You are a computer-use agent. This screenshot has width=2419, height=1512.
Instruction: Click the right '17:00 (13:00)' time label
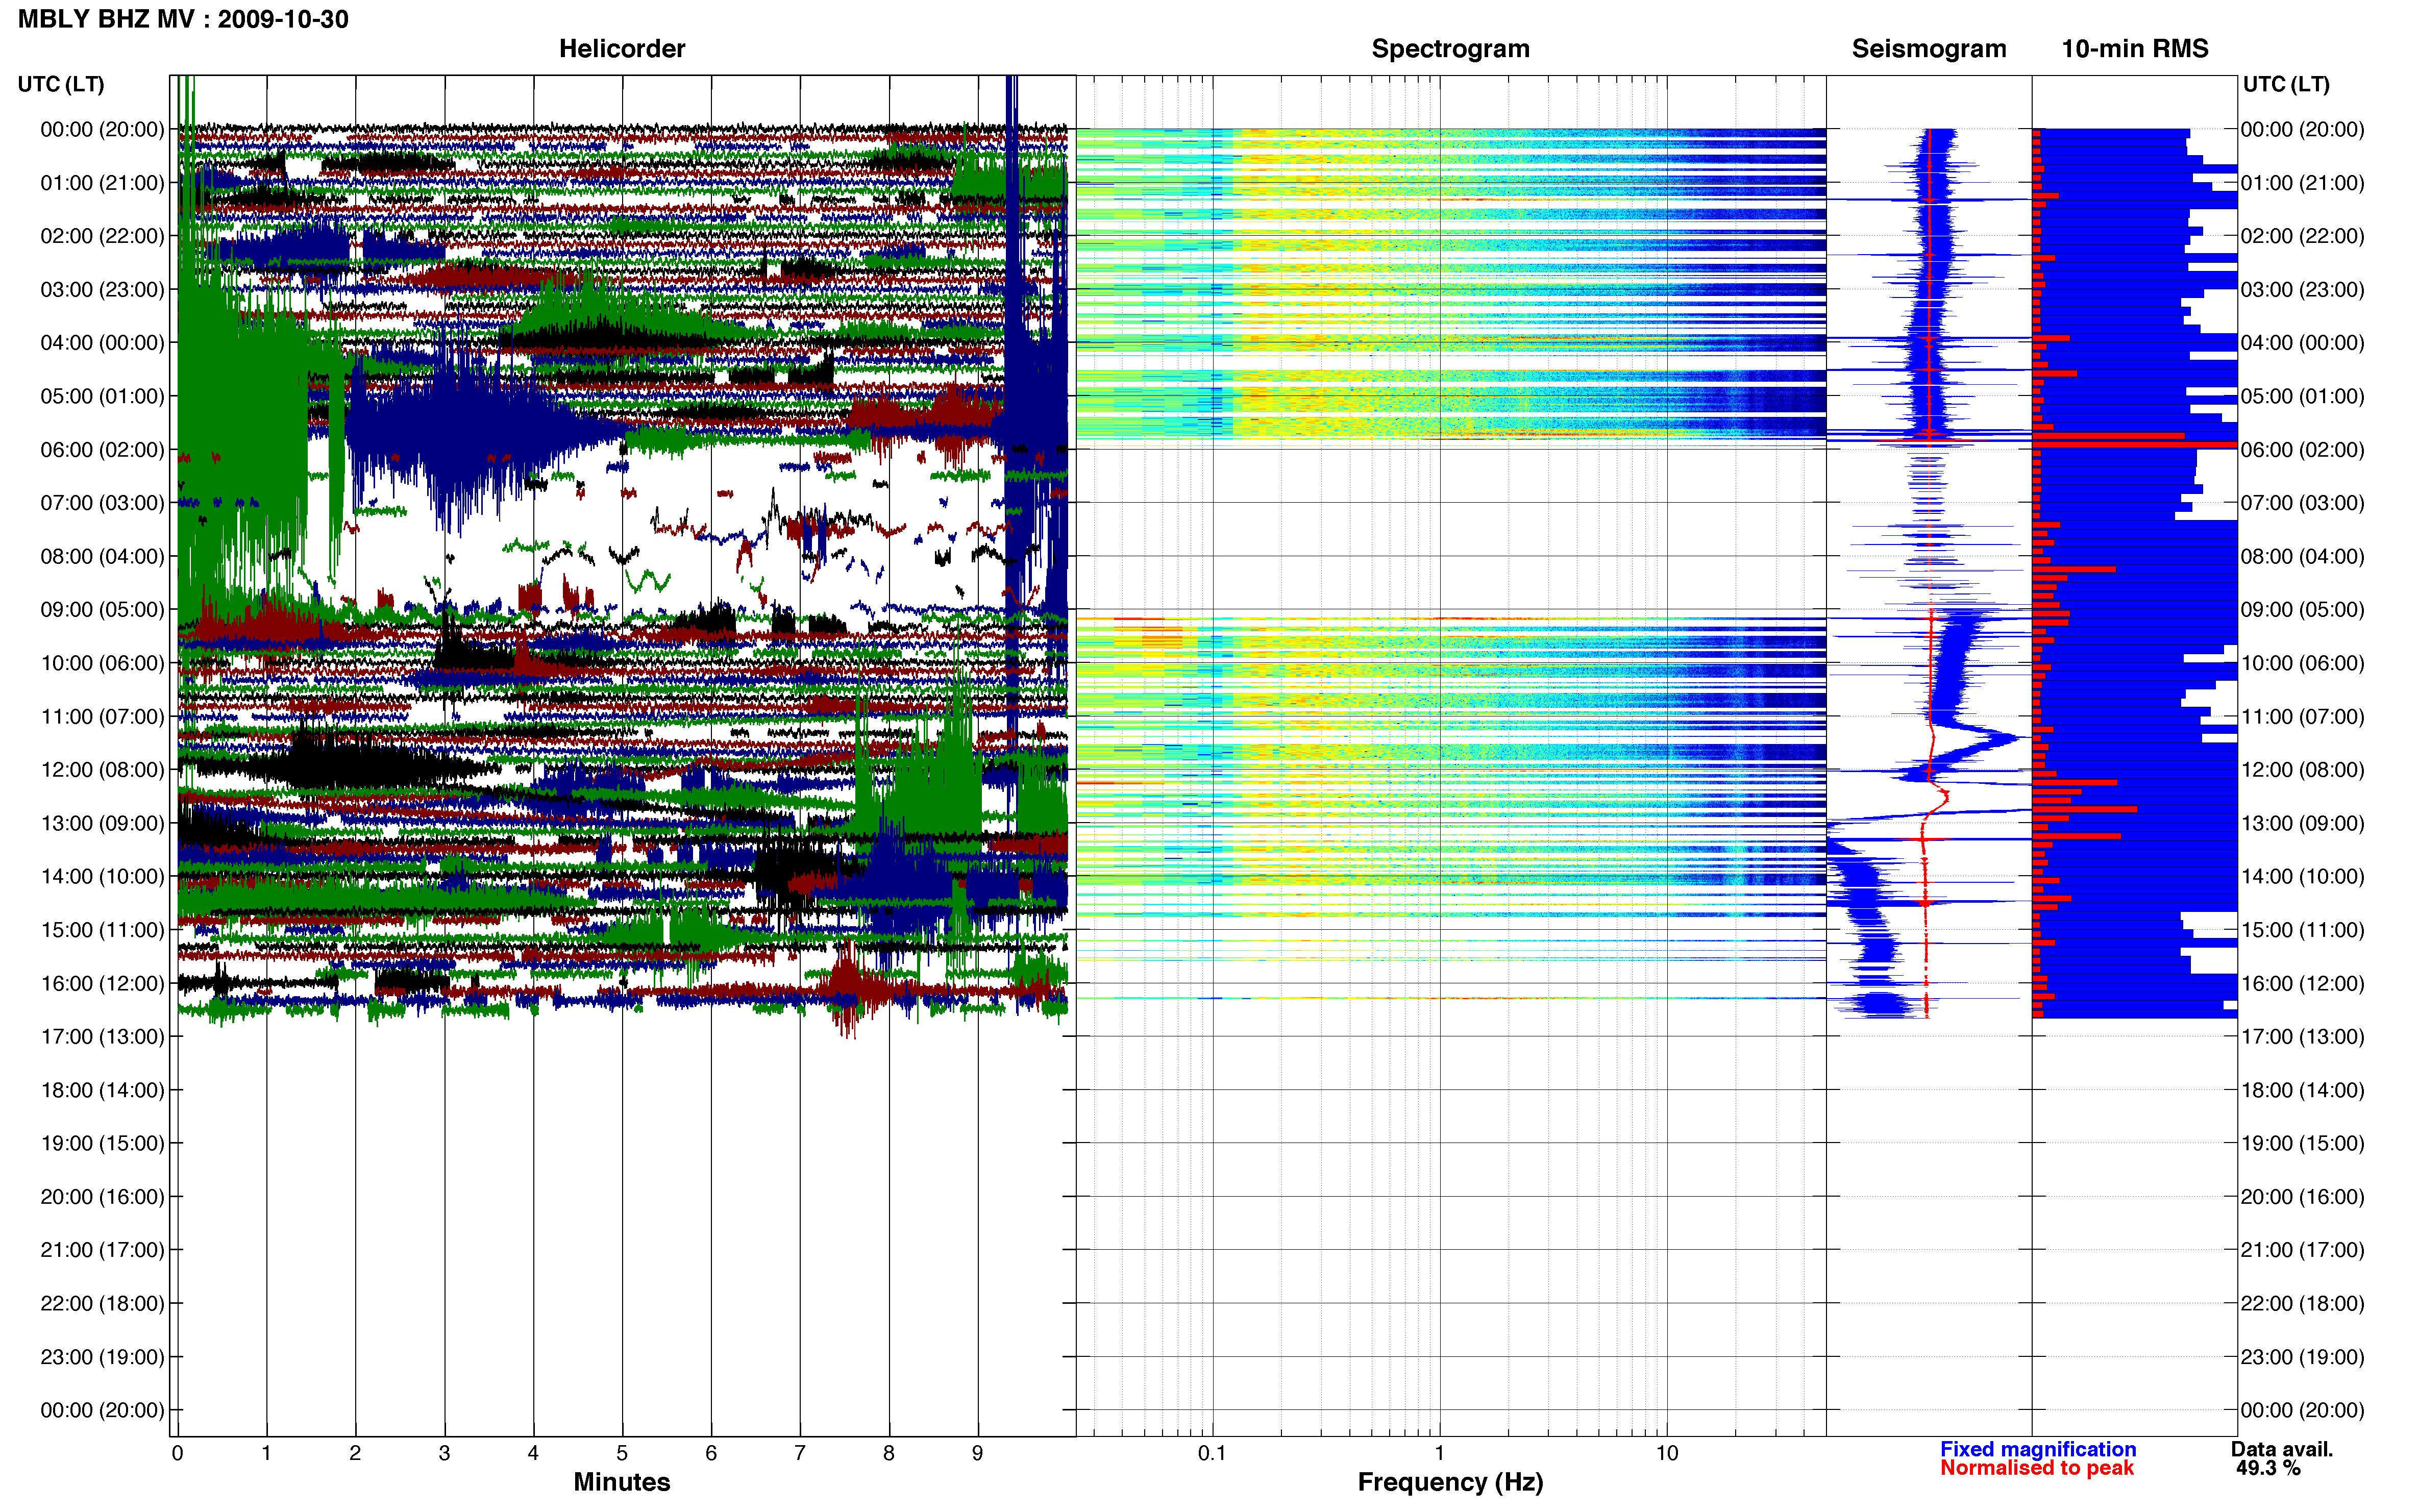(x=2302, y=1037)
